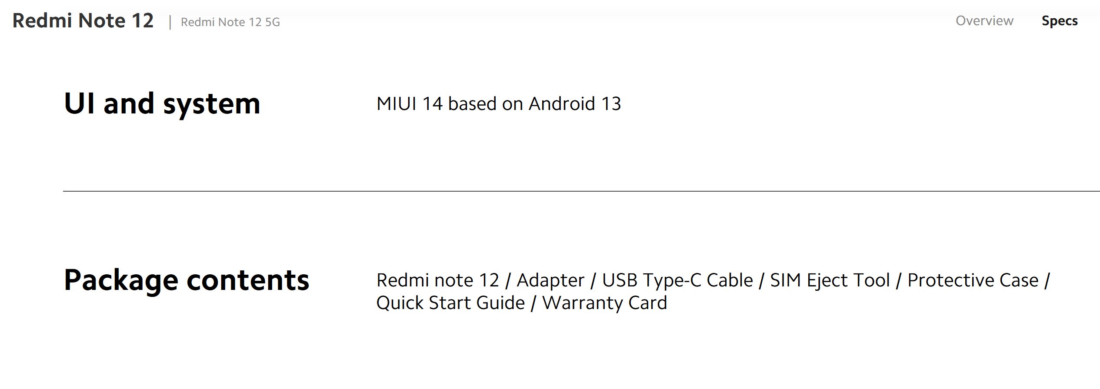This screenshot has height=389, width=1100.
Task: Click the Android 13 text
Action: point(575,104)
